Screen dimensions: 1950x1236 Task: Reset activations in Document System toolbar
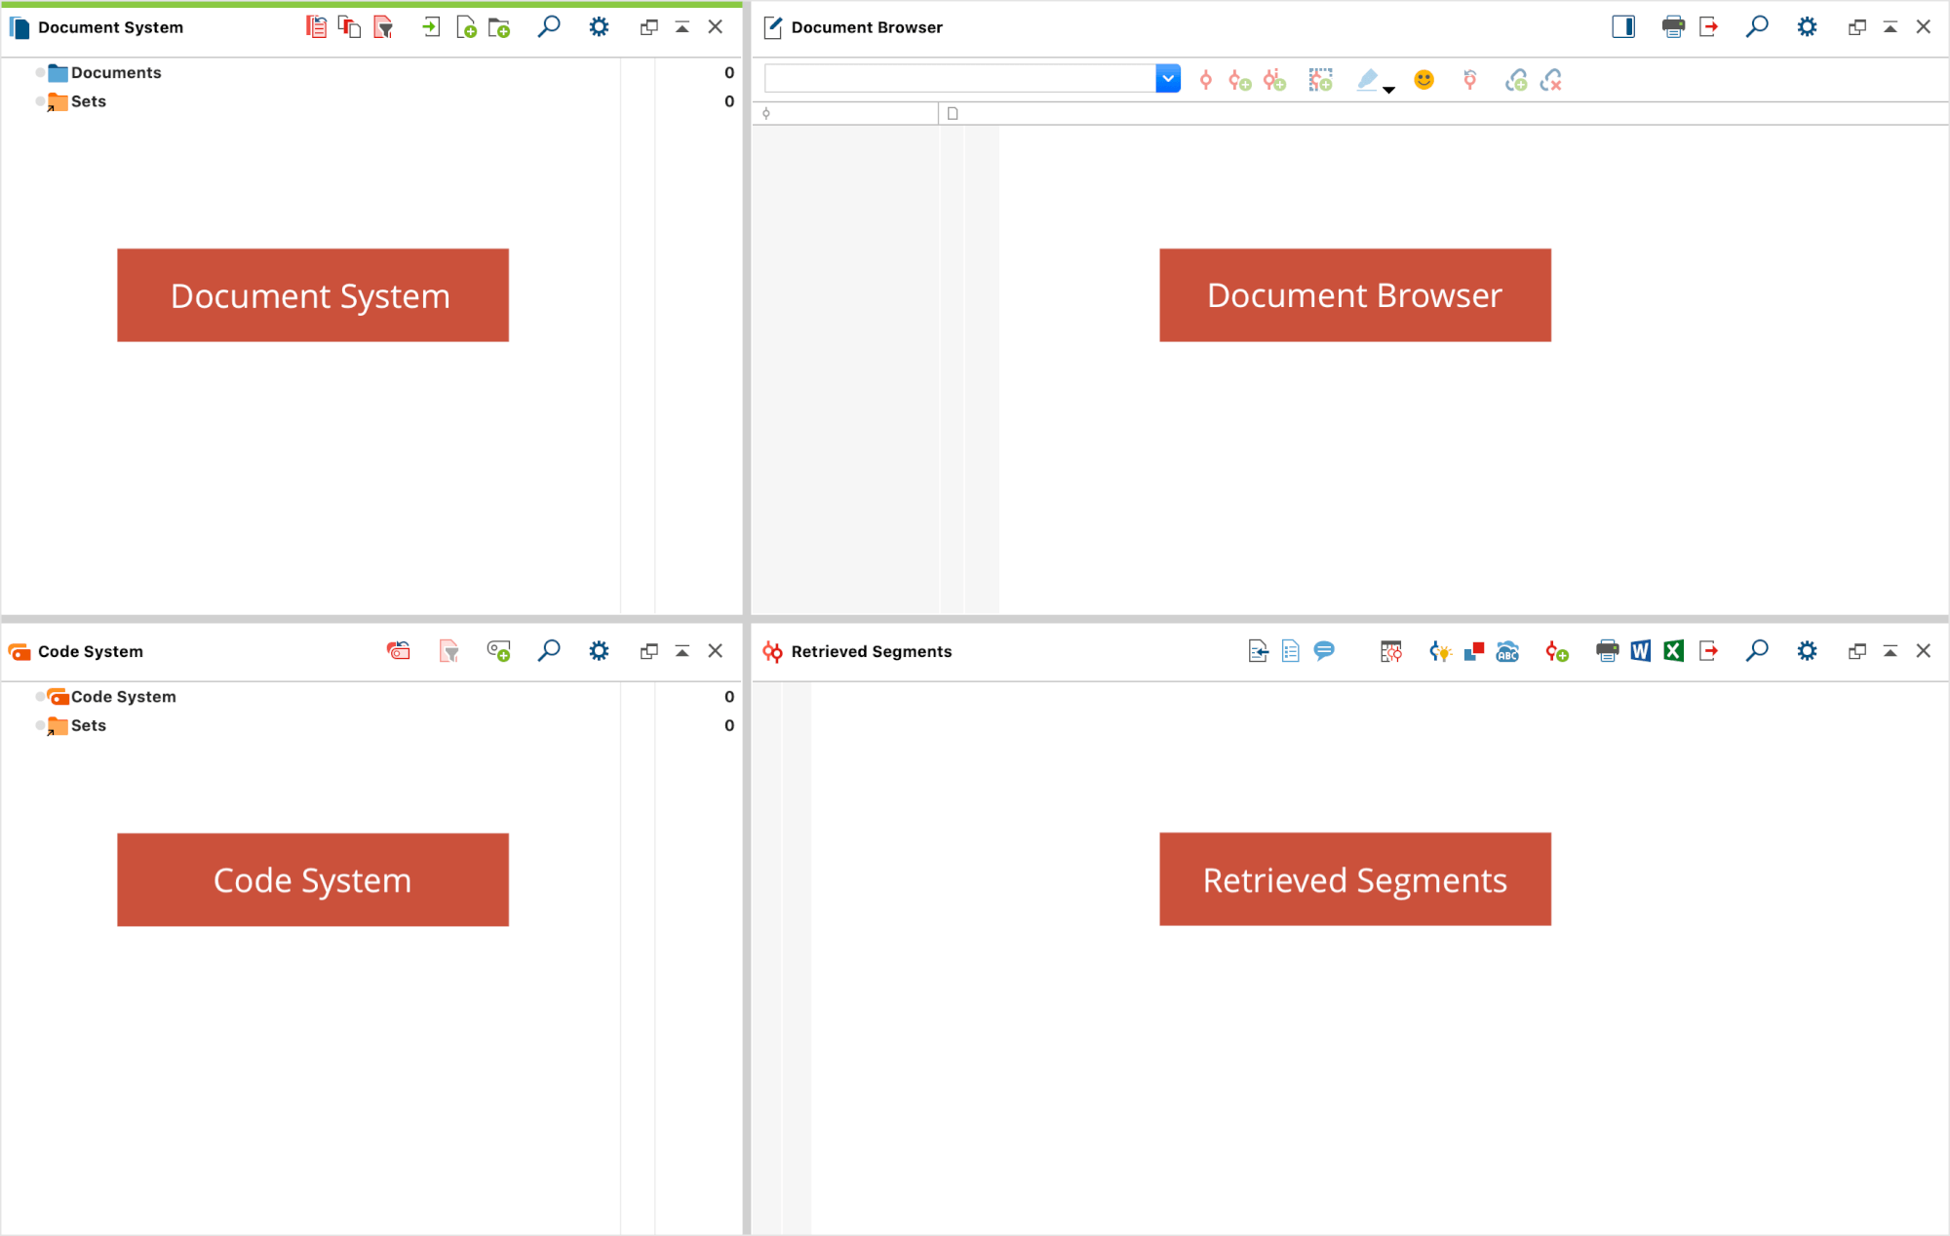(316, 27)
